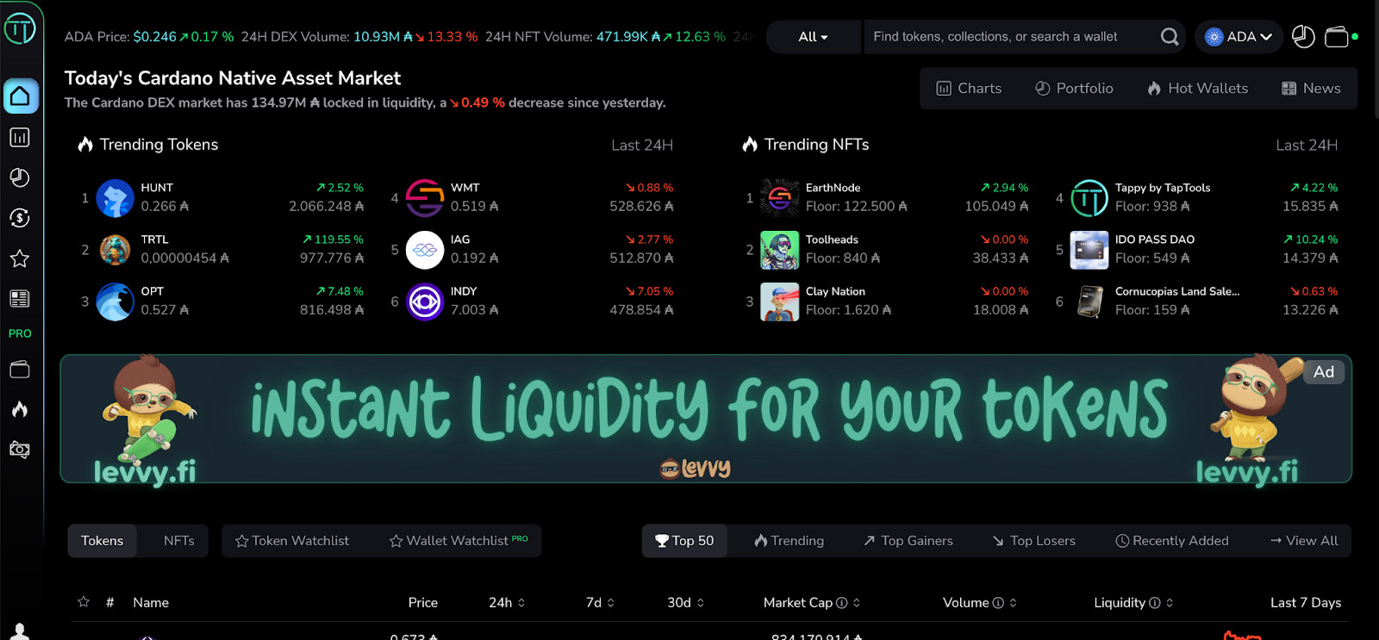The image size is (1379, 640).
Task: Open the portfolio pie icon in sidebar
Action: (20, 177)
